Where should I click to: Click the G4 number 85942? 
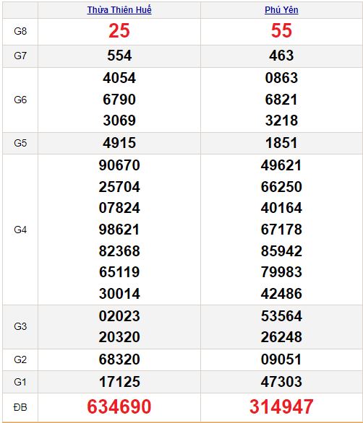point(281,251)
